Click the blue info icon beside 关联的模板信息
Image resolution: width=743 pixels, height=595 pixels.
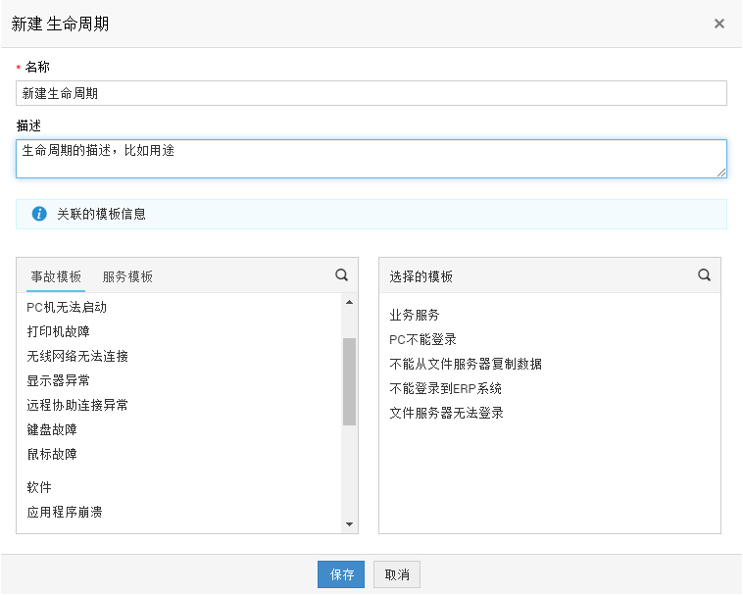[39, 214]
